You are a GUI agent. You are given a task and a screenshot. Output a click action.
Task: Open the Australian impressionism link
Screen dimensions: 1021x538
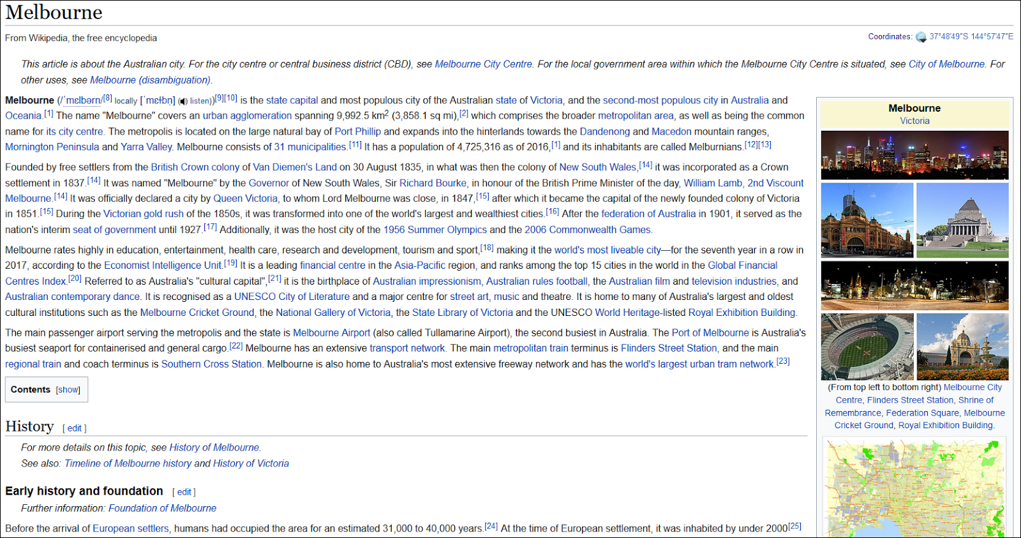coord(427,281)
